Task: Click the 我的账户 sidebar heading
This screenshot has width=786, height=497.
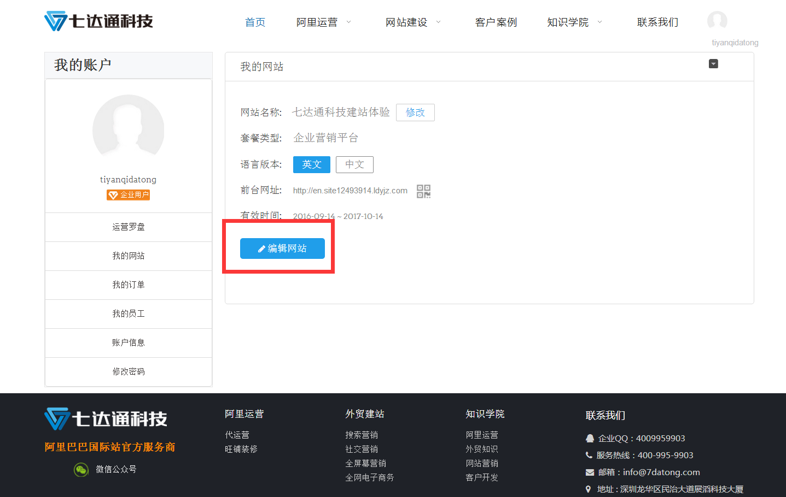Action: 83,65
